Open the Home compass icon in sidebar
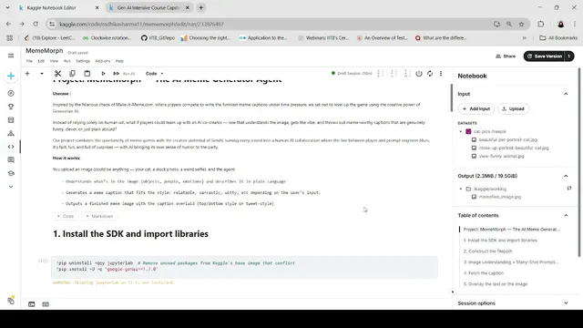 tap(11, 93)
